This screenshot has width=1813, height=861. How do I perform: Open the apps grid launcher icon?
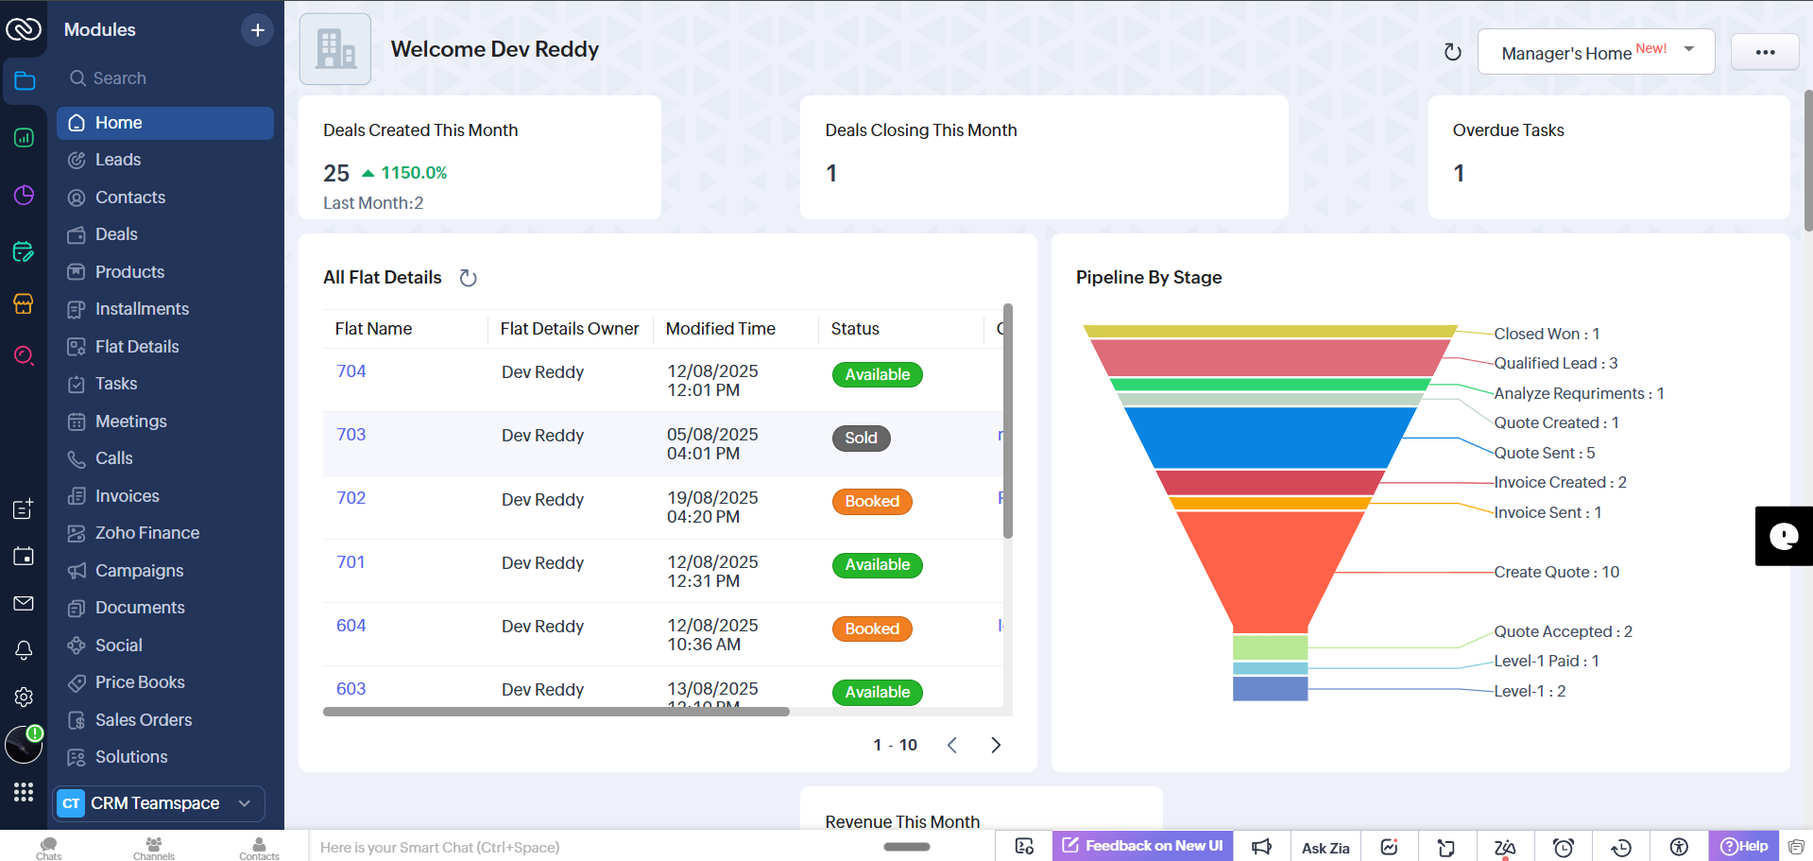click(24, 791)
